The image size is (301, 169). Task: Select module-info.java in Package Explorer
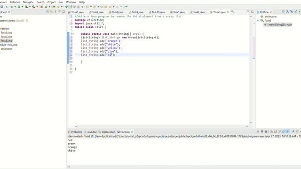point(8,45)
